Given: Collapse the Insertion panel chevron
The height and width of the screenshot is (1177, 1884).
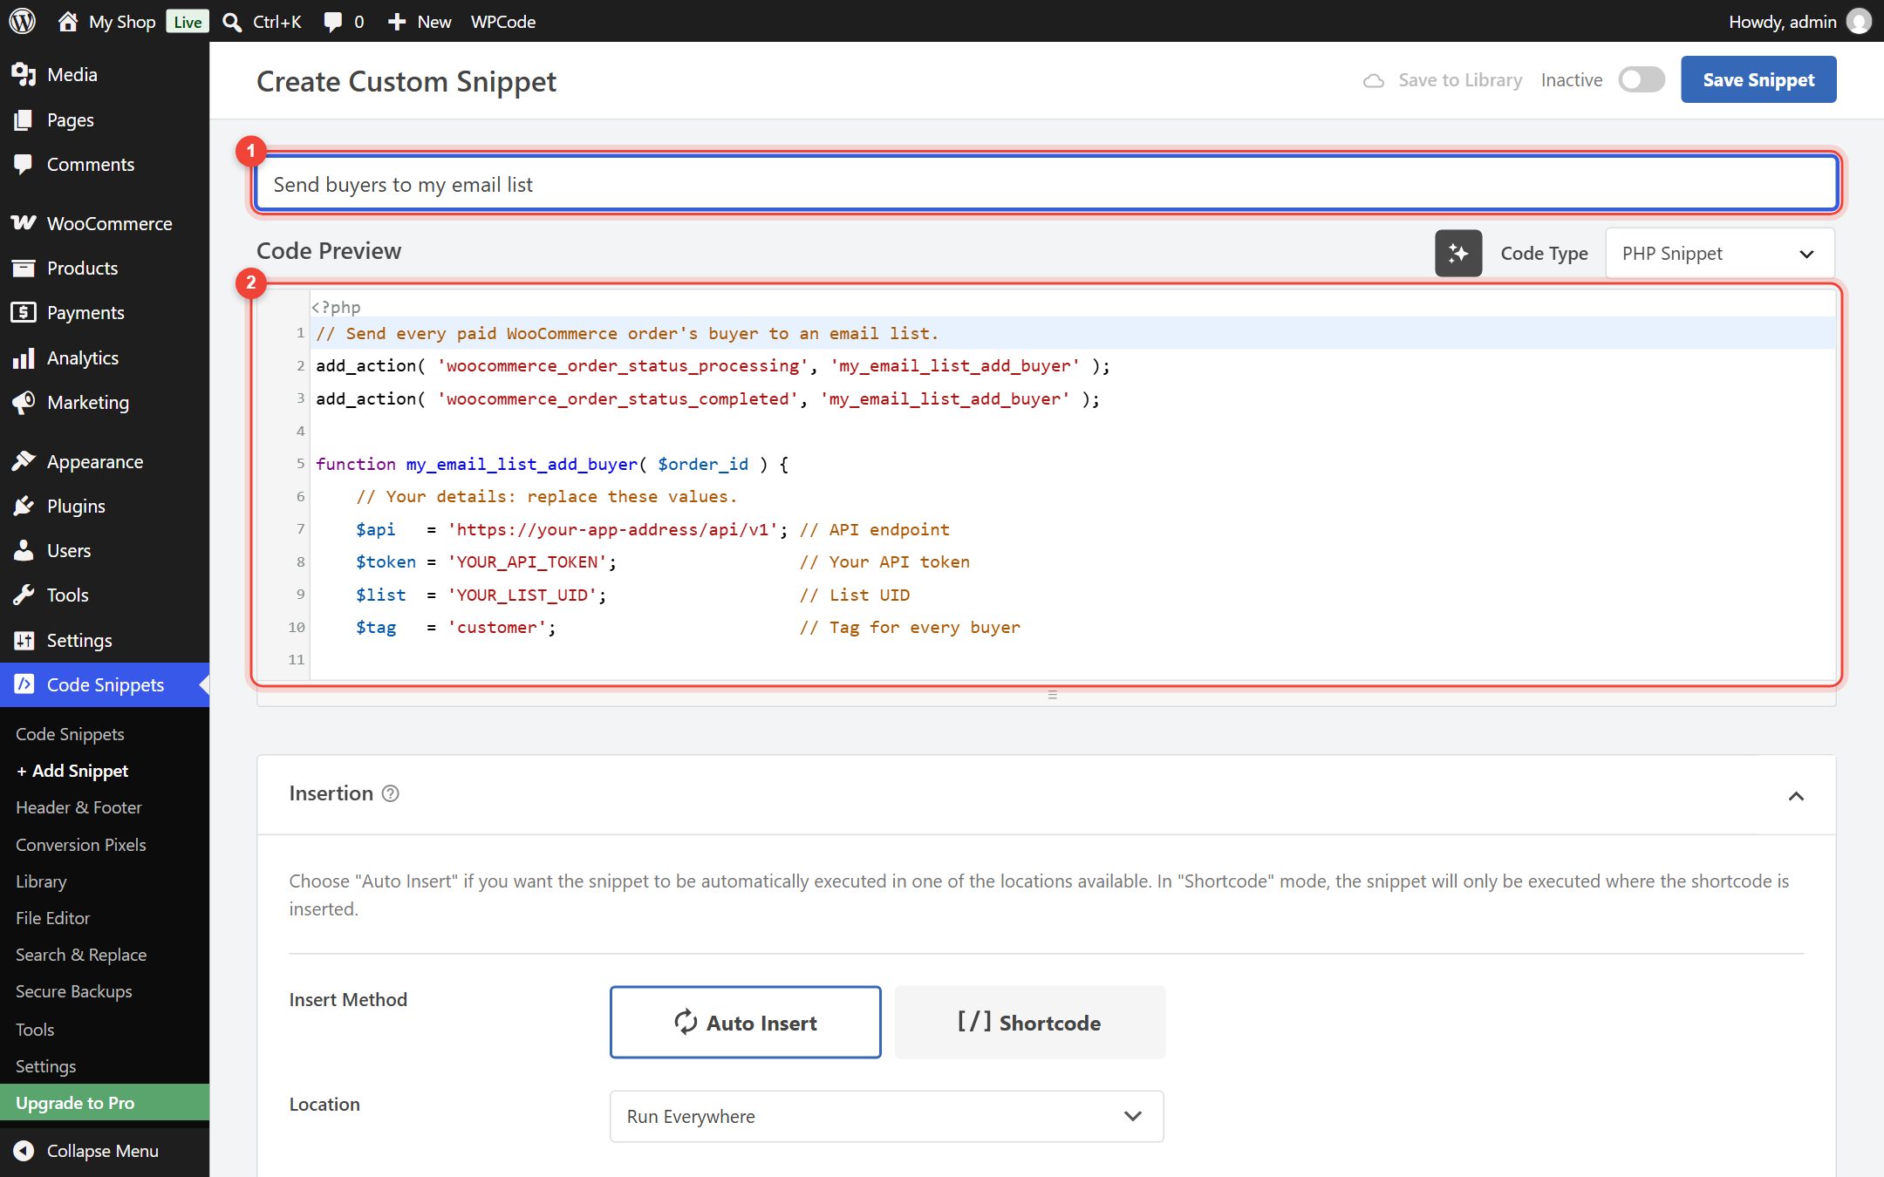Looking at the screenshot, I should coord(1796,795).
